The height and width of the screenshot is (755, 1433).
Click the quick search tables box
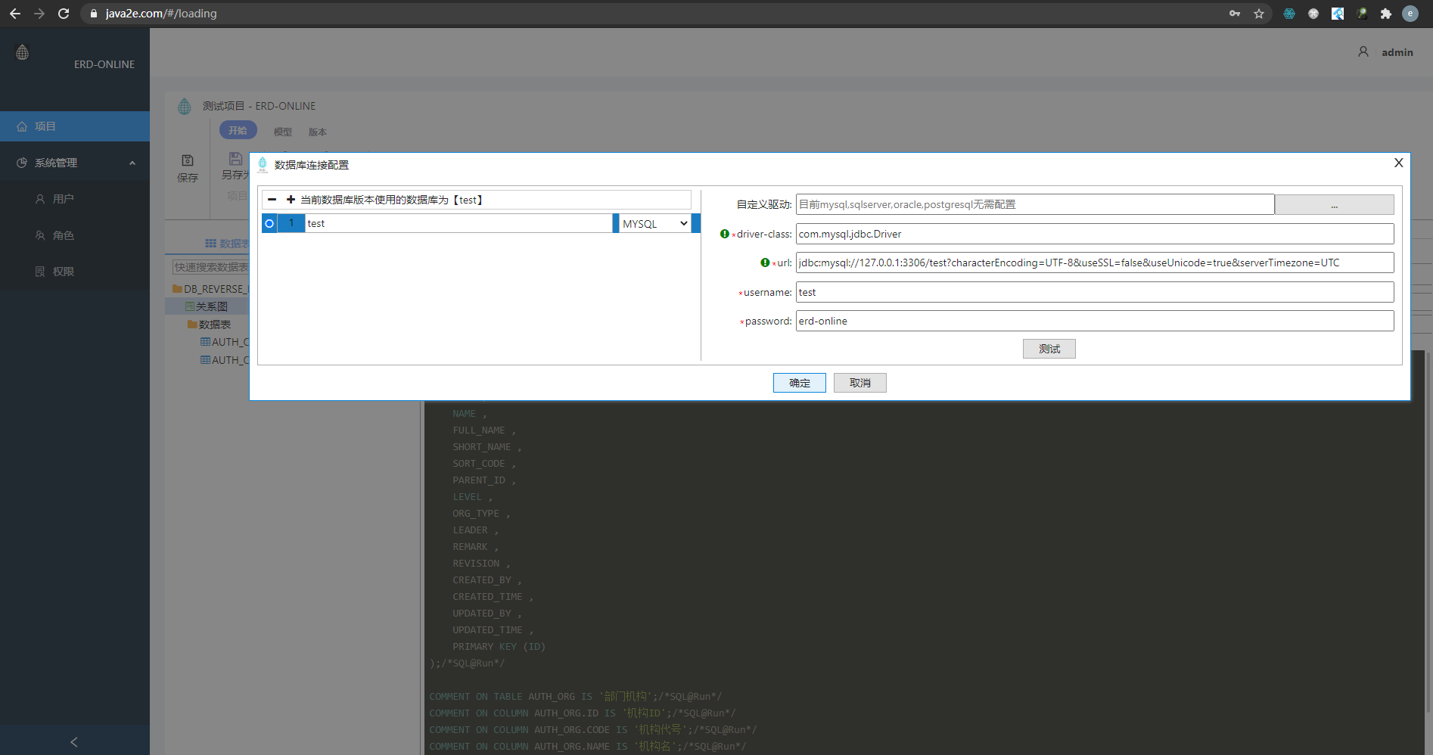[x=211, y=267]
